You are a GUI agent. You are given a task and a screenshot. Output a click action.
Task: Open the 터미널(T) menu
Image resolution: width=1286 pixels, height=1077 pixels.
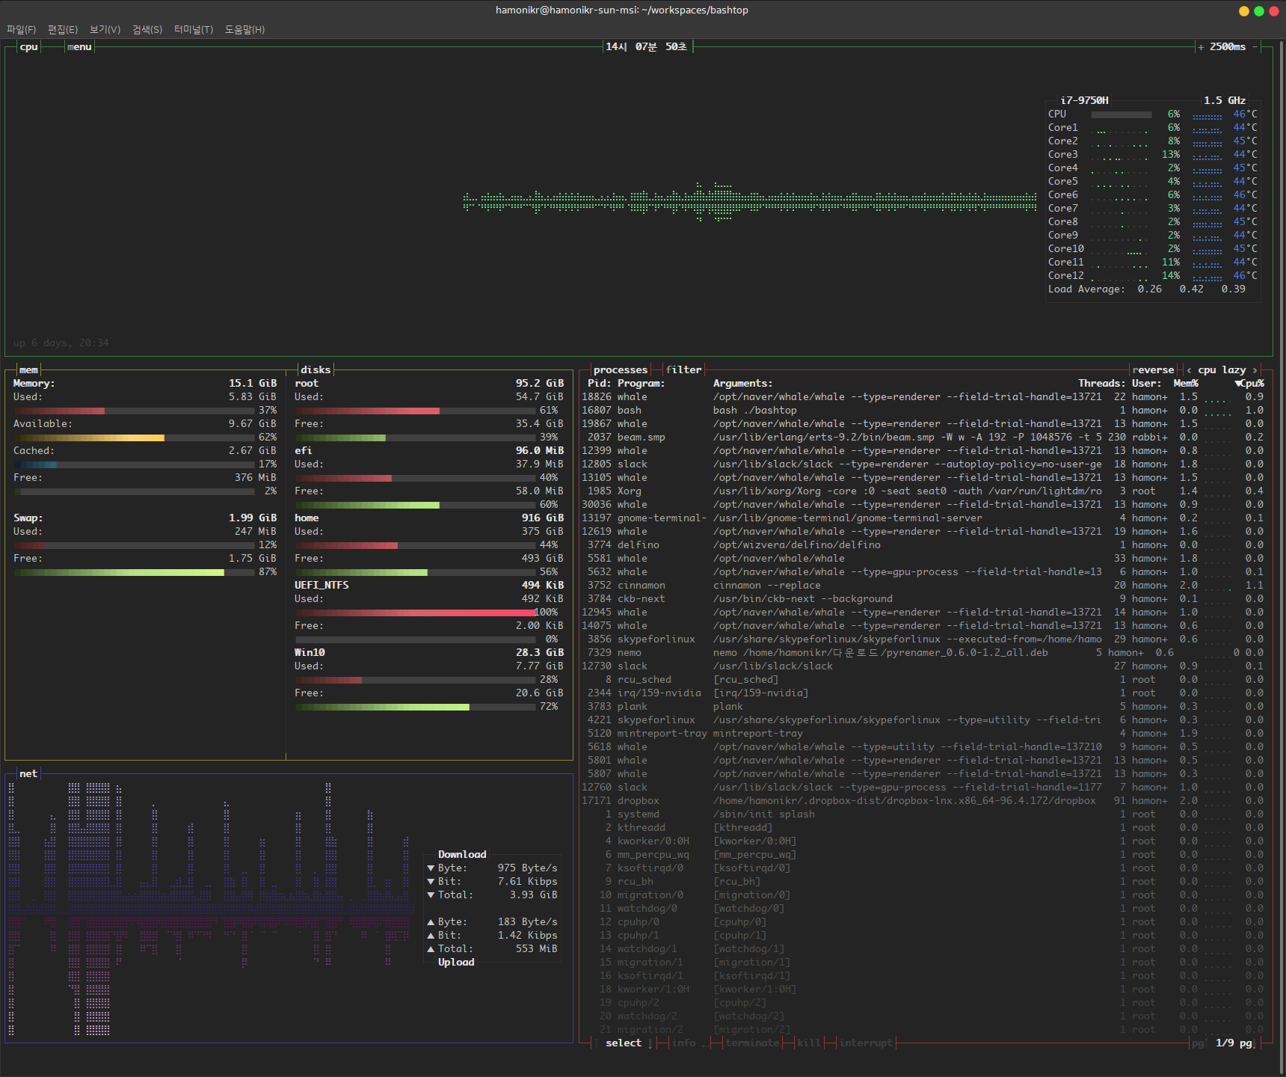coord(194,29)
